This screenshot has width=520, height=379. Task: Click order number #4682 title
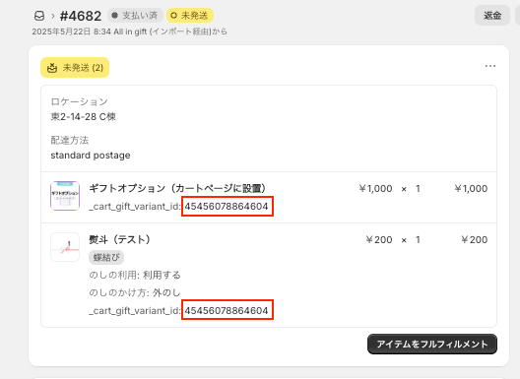[81, 16]
